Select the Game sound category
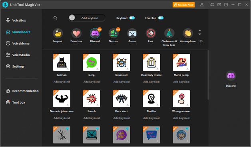 coord(132,33)
